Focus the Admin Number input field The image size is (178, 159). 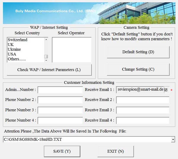[x=60, y=90]
